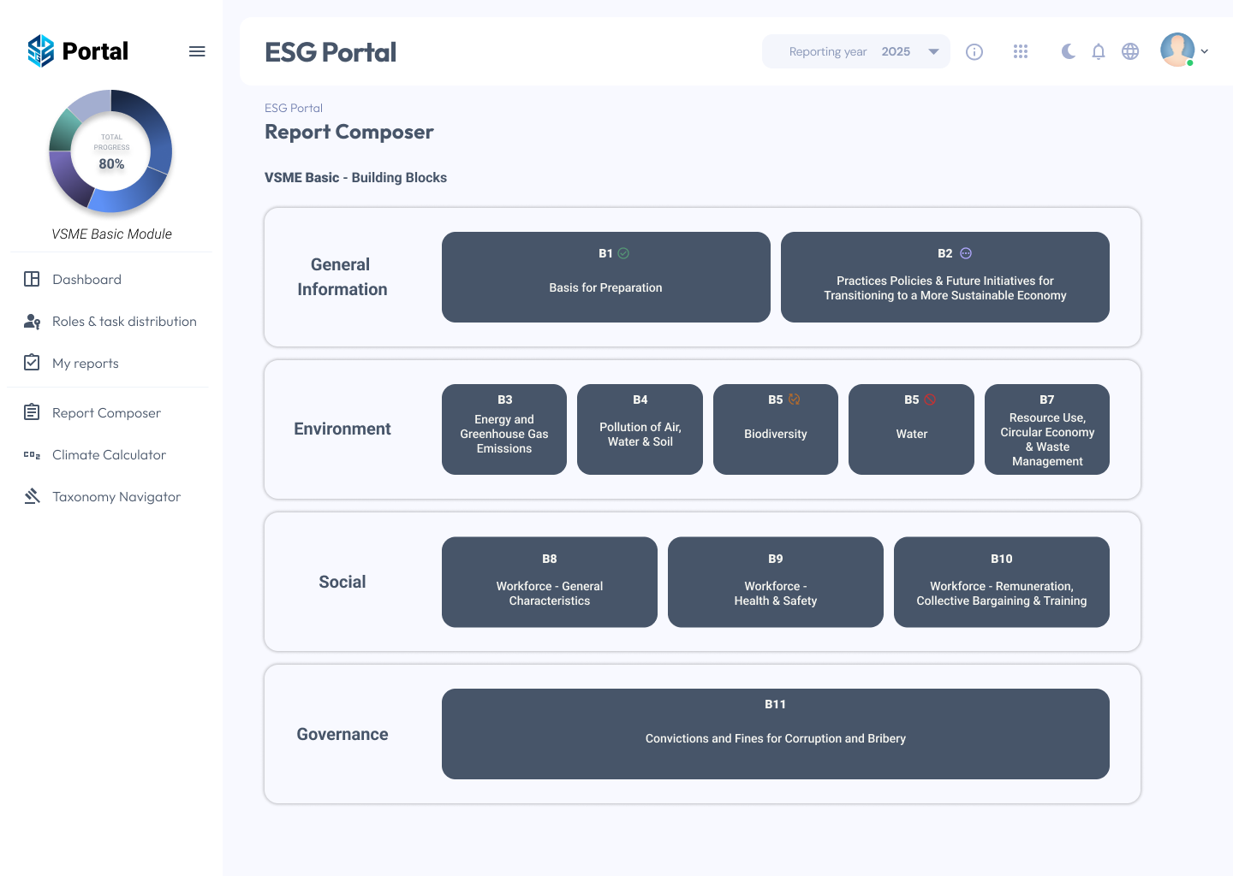
Task: Open the Taxonomy Navigator icon
Action: [32, 496]
